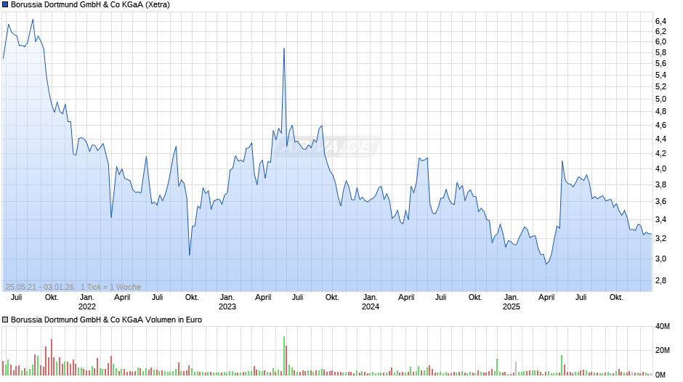Click the '2,8' price axis label
The width and height of the screenshot is (683, 382).
tap(660, 280)
